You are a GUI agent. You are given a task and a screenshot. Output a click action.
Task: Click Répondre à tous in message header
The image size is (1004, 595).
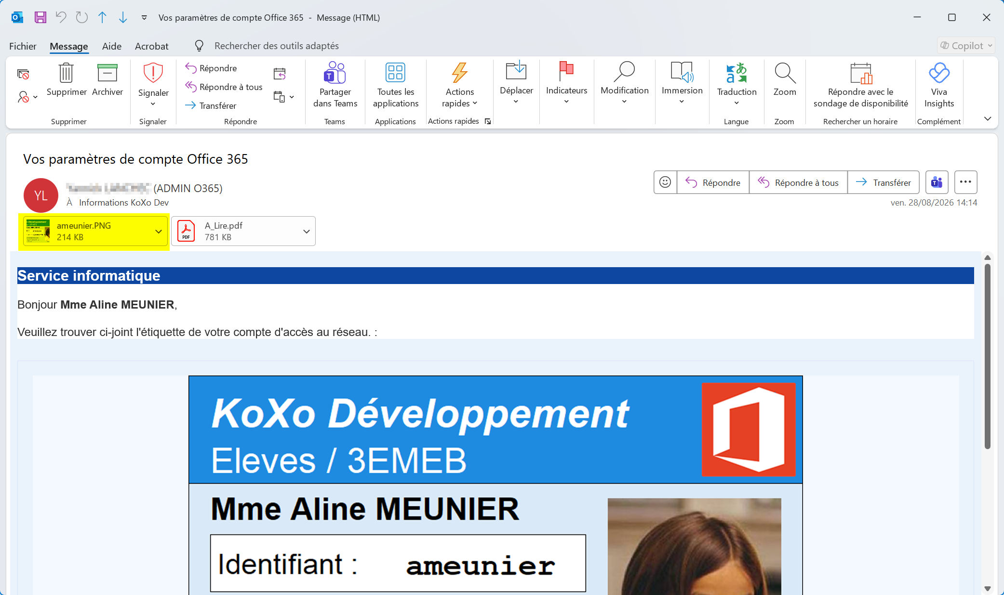798,182
